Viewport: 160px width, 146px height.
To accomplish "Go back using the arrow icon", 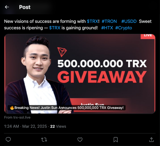I will (7, 7).
